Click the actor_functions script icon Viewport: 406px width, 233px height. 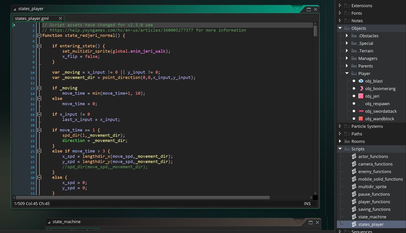click(x=354, y=156)
